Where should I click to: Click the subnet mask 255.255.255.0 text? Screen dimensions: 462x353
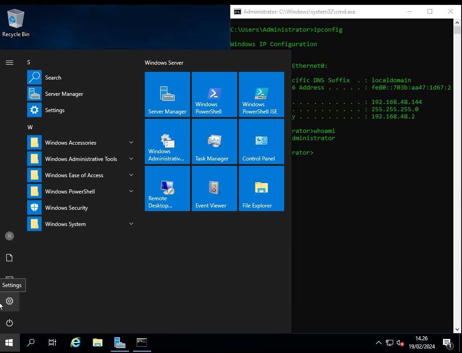pos(395,109)
